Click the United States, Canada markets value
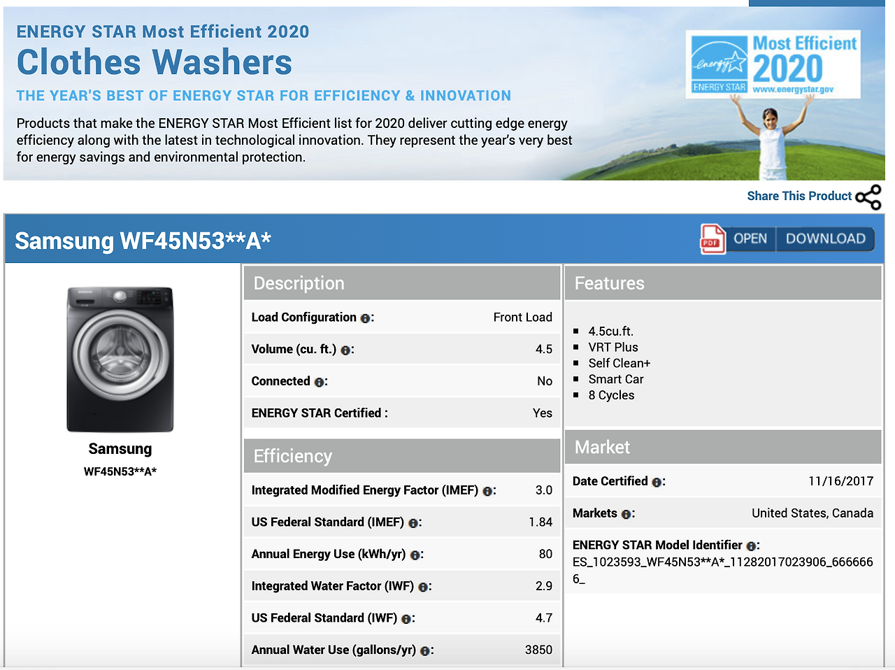This screenshot has height=670, width=895. tap(812, 513)
